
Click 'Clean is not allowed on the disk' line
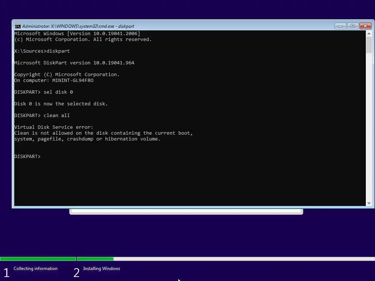pyautogui.click(x=104, y=133)
